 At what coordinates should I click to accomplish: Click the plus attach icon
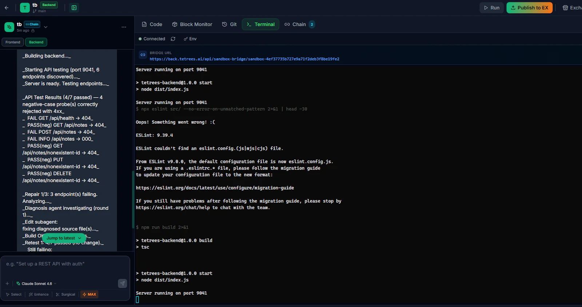pyautogui.click(x=7, y=283)
